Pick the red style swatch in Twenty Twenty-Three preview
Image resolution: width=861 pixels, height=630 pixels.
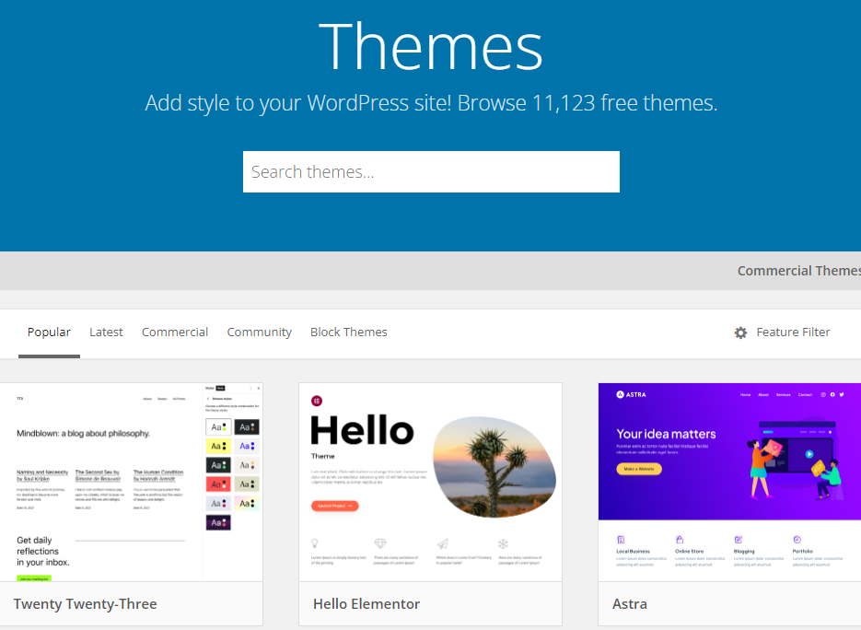coord(218,484)
